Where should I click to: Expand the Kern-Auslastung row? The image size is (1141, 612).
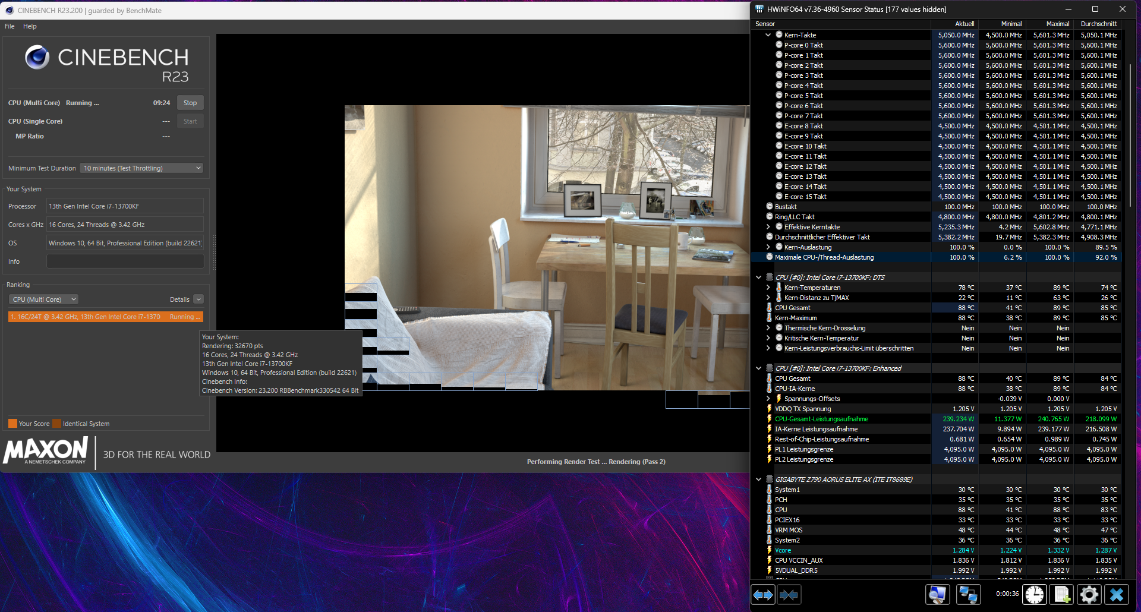tap(768, 247)
